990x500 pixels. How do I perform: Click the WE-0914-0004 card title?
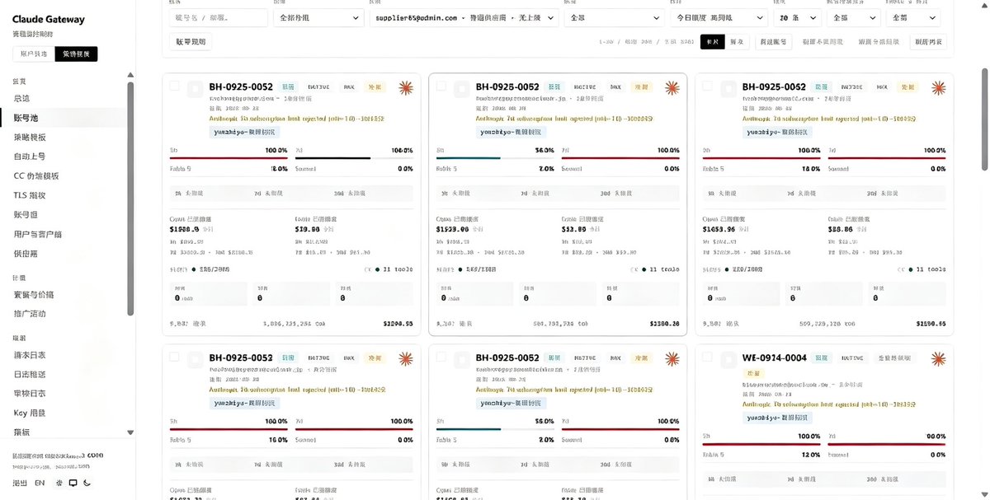(775, 357)
